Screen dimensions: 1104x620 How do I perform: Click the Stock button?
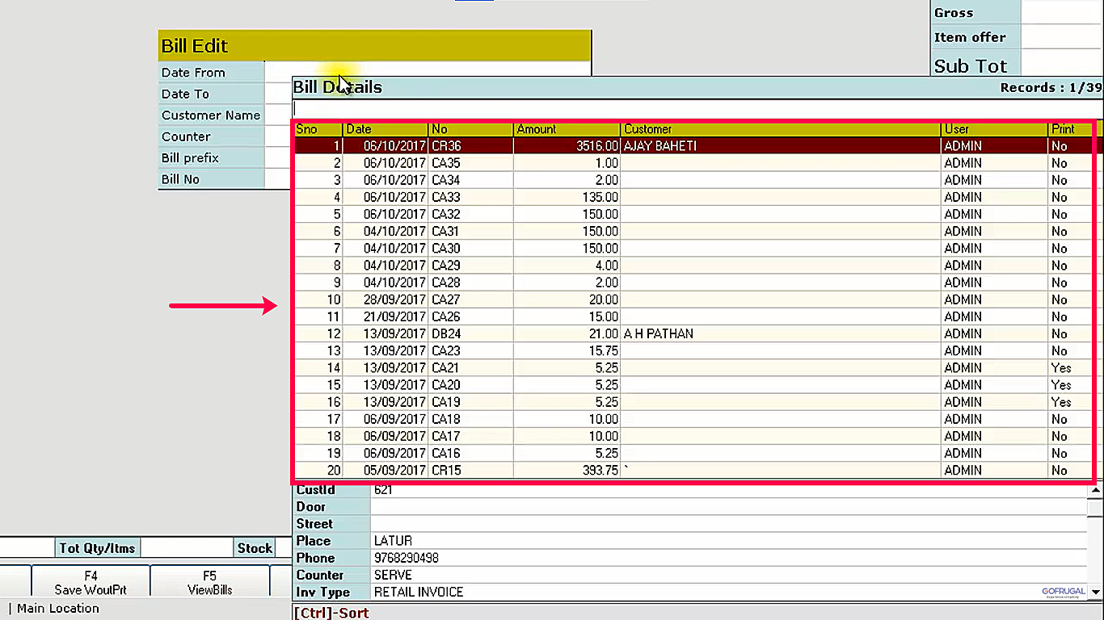click(255, 548)
